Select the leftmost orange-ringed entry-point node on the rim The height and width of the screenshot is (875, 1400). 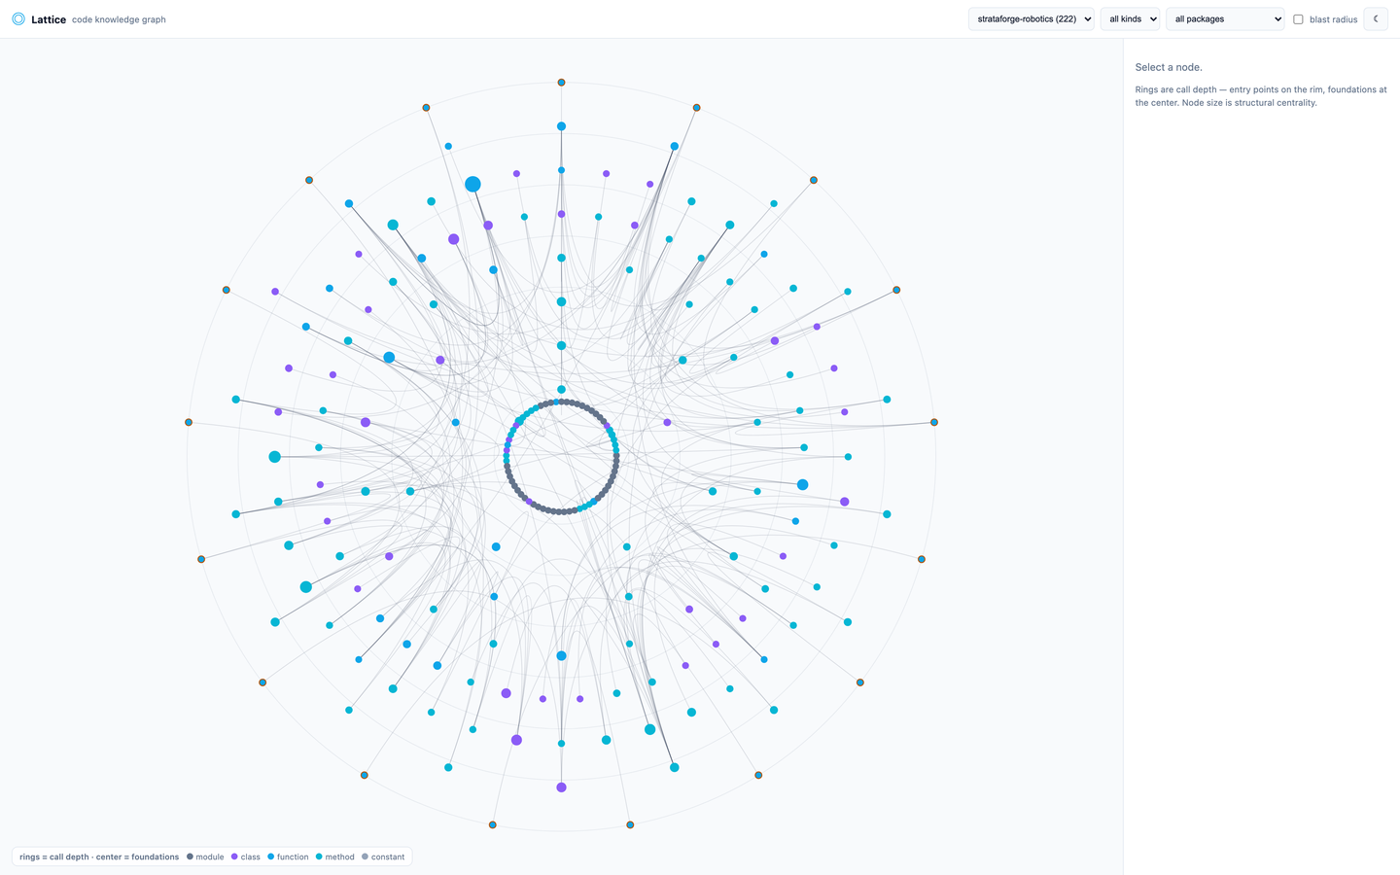[189, 422]
